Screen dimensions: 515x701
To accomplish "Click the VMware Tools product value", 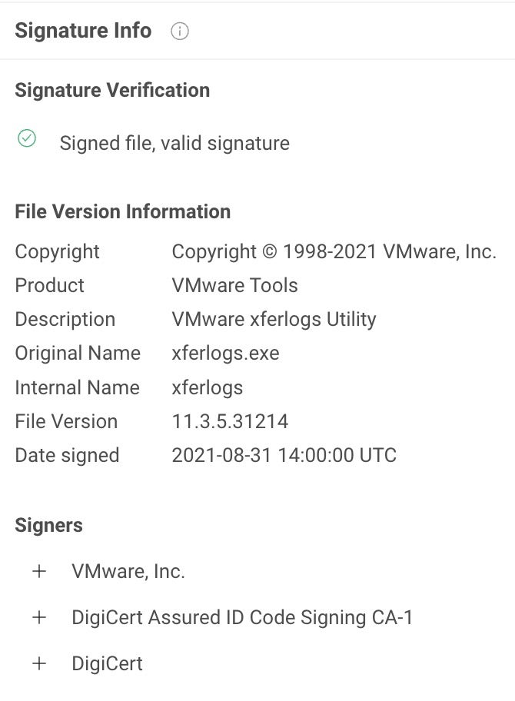I will [x=234, y=285].
